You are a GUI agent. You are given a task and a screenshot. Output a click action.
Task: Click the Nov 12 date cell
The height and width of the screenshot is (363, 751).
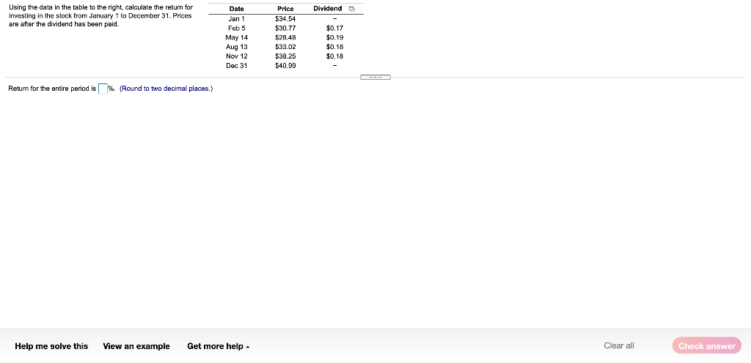pyautogui.click(x=237, y=56)
